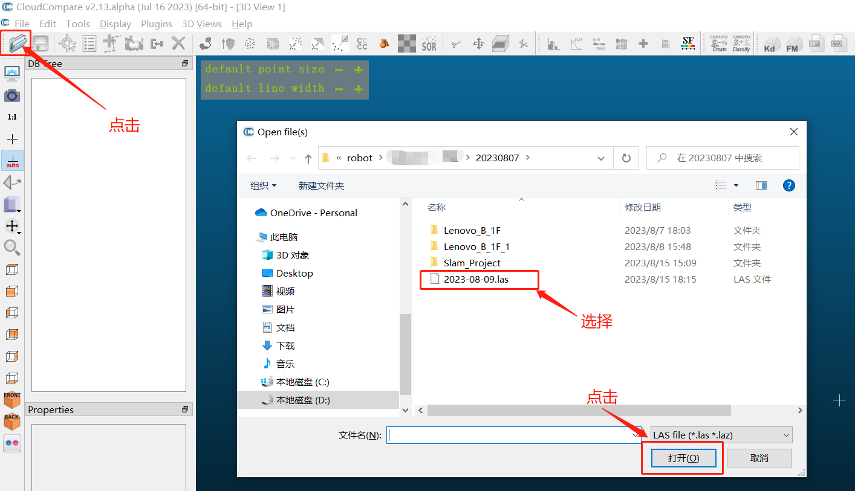Click the Merge clouds toolbar icon
This screenshot has width=855, height=491.
tap(157, 43)
